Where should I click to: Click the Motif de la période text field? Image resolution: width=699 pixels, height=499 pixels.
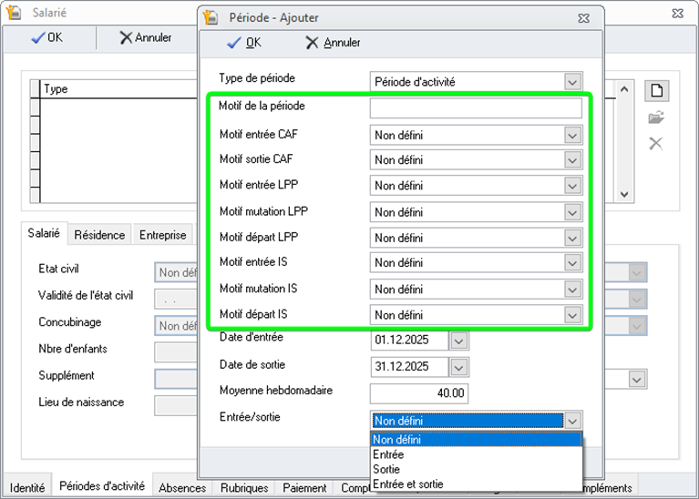point(475,109)
